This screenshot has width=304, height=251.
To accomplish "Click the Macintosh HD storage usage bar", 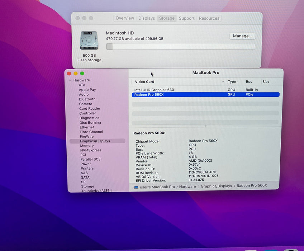I will pyautogui.click(x=181, y=47).
